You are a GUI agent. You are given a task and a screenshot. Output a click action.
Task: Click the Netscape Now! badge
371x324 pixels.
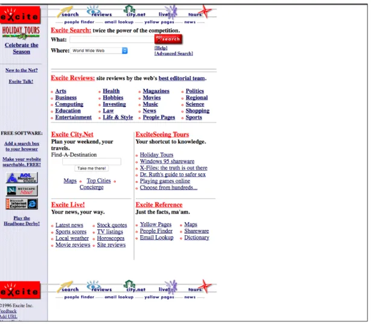22,191
